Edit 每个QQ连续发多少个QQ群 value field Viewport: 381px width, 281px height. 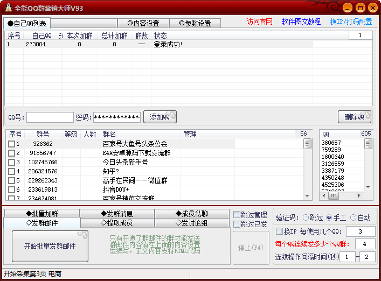[x=365, y=244]
